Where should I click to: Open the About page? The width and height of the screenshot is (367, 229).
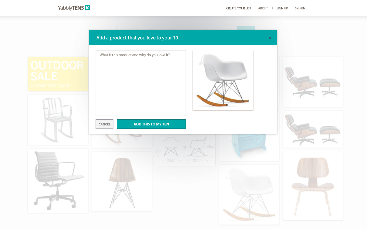click(x=263, y=8)
